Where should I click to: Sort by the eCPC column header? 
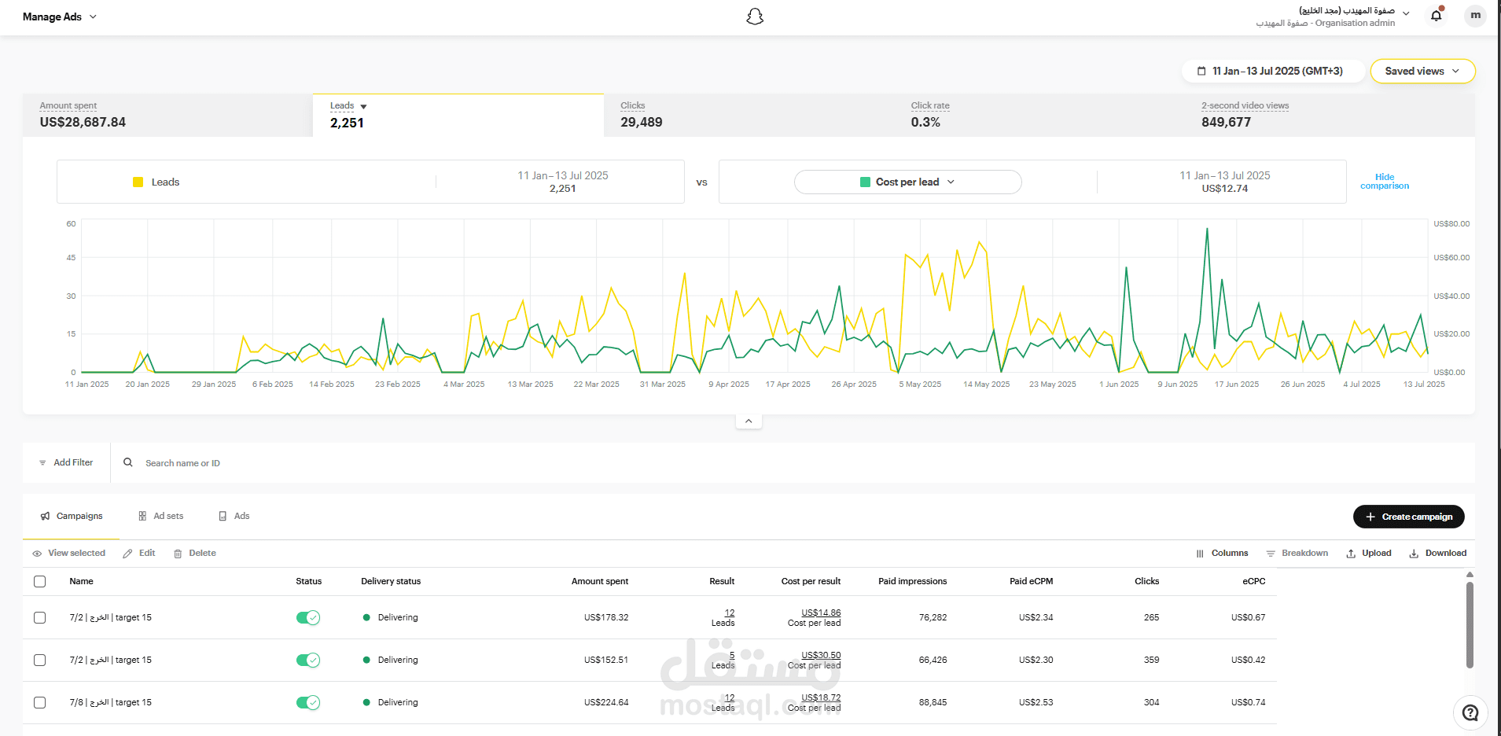tap(1254, 582)
